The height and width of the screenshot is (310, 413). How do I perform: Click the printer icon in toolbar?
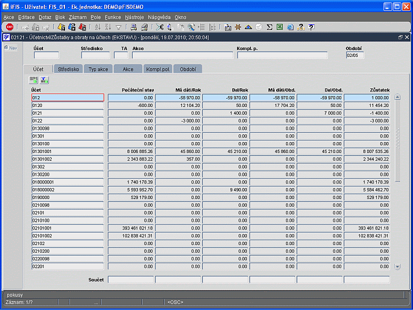(134, 27)
